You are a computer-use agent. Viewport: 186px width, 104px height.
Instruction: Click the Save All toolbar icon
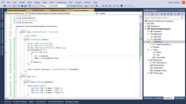click(x=25, y=6)
